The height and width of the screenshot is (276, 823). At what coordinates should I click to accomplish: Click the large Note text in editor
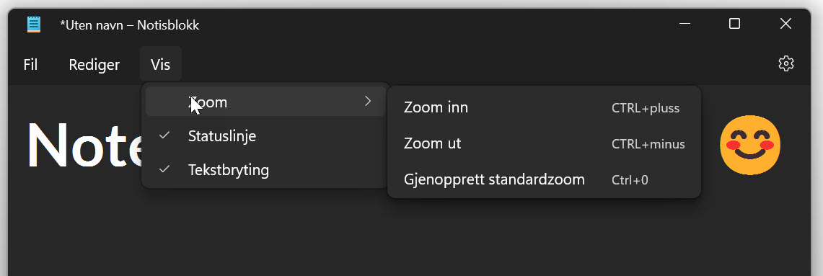[x=84, y=146]
